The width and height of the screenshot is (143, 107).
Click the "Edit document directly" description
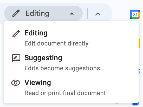click(x=56, y=43)
